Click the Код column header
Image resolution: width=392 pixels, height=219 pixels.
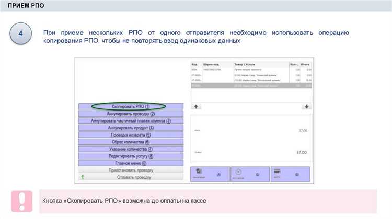click(x=197, y=64)
